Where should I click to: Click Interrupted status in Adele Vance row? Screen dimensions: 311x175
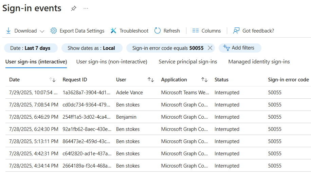click(227, 93)
